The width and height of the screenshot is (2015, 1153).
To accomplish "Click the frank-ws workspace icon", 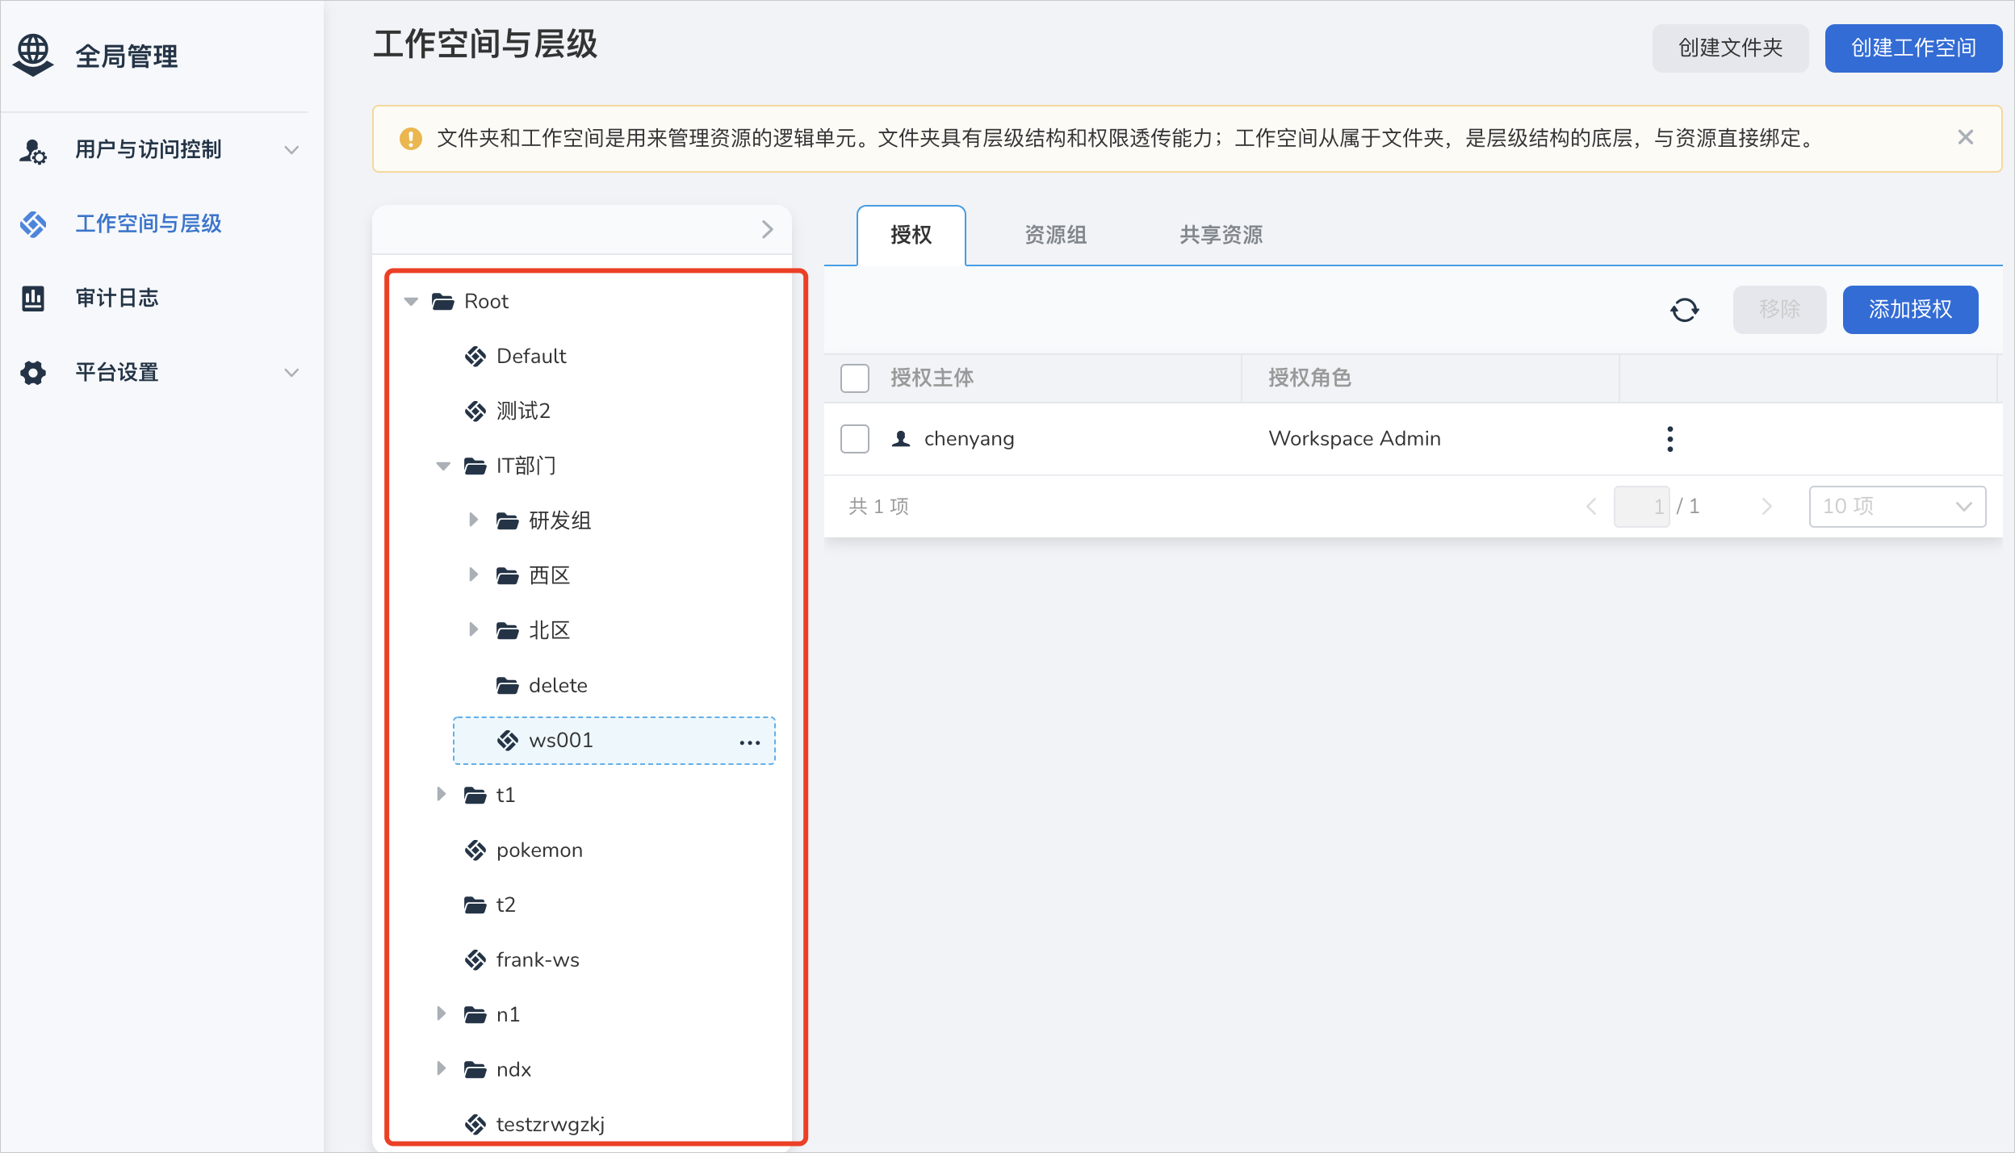I will coord(475,960).
